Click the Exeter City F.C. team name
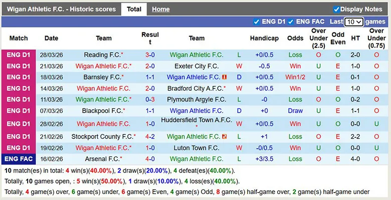The width and height of the screenshot is (391, 200). click(197, 66)
